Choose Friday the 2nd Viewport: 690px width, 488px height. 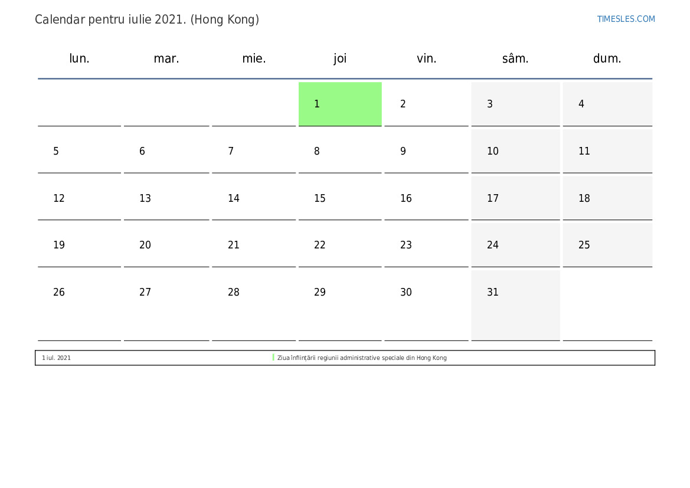click(x=426, y=104)
